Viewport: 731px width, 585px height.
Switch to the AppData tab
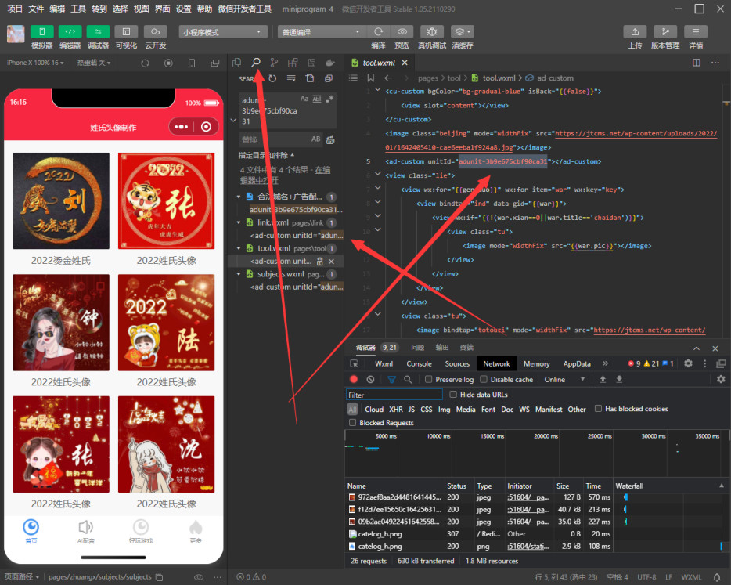[577, 364]
